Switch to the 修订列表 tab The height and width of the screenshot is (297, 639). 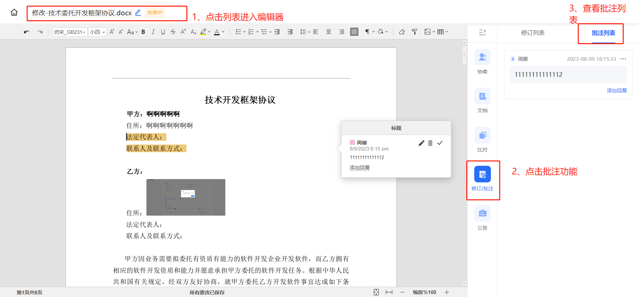[533, 33]
